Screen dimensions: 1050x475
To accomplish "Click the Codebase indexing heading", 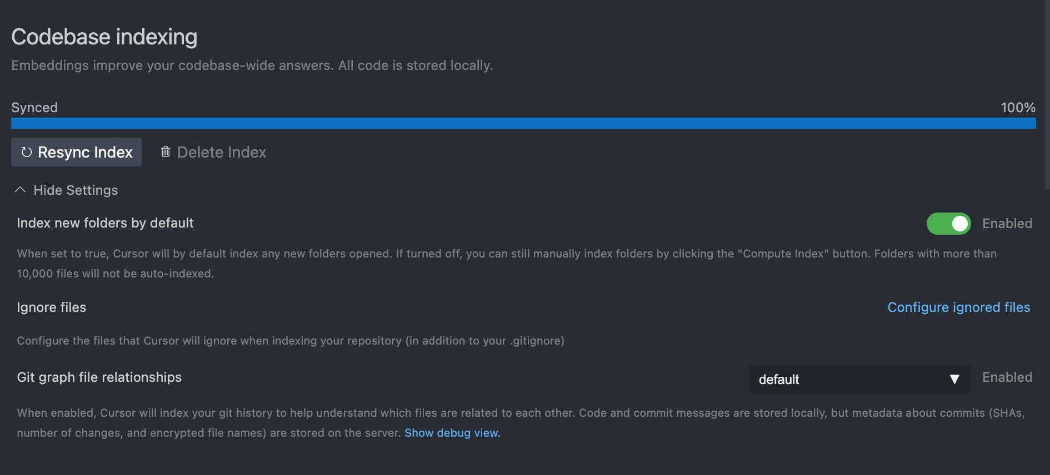I will [104, 37].
